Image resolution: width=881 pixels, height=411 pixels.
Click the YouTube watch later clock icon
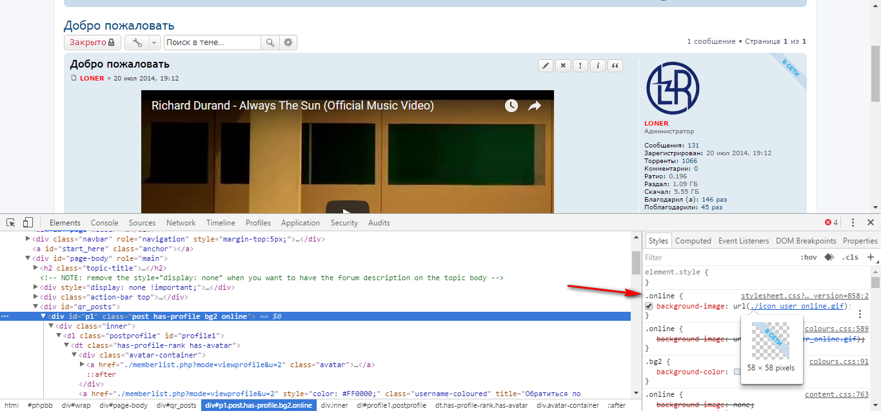511,106
